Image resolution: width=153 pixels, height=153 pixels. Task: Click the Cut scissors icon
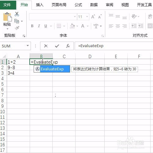(17, 14)
